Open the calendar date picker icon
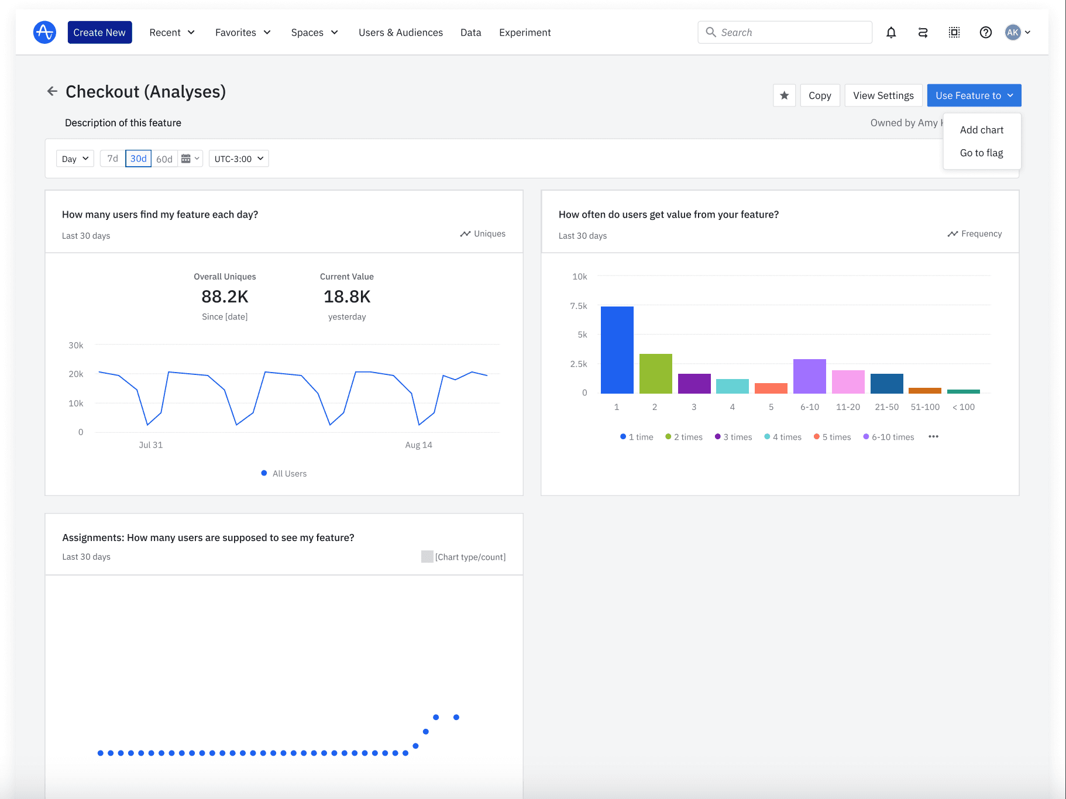 [x=186, y=158]
